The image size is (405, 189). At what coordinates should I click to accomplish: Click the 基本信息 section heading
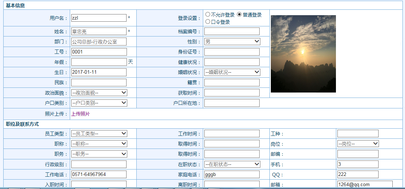pyautogui.click(x=16, y=5)
